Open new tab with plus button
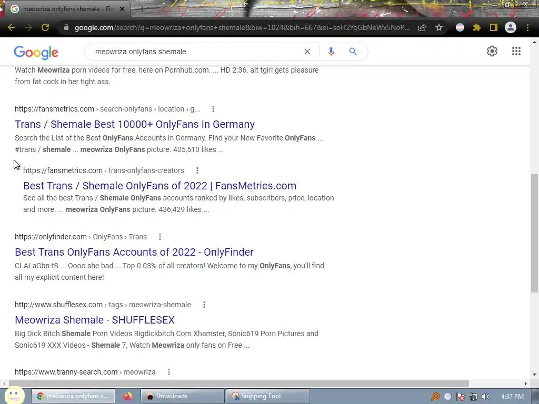 point(141,9)
